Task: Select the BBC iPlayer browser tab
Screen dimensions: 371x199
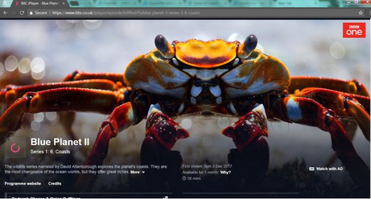Action: pos(39,3)
